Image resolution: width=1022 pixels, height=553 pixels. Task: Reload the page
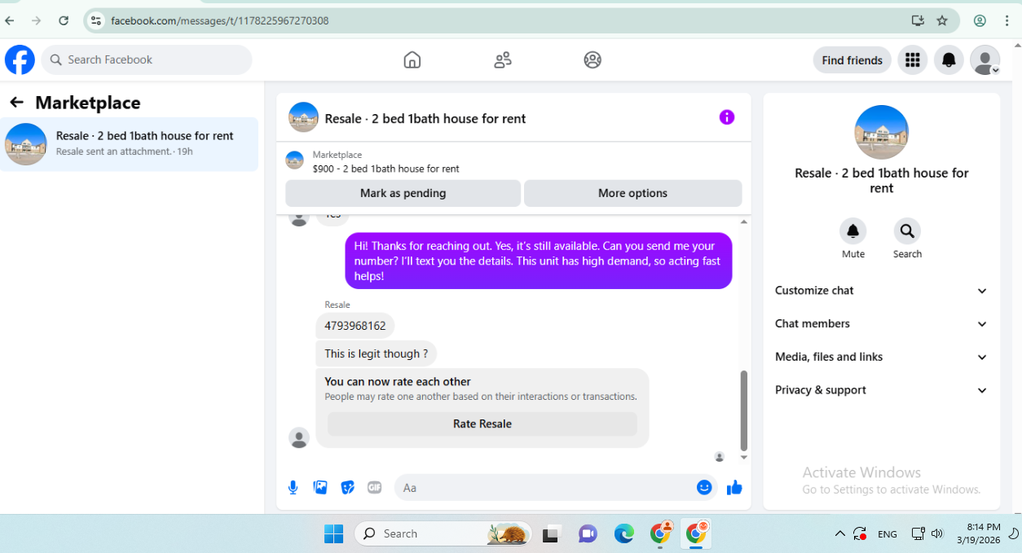pyautogui.click(x=64, y=20)
